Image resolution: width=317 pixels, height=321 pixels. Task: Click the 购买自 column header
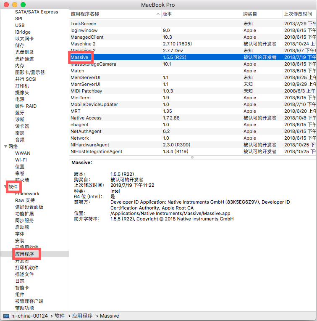262,14
